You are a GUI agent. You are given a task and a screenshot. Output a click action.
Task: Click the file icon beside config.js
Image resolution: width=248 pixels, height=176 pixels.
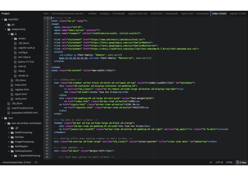click(15, 52)
